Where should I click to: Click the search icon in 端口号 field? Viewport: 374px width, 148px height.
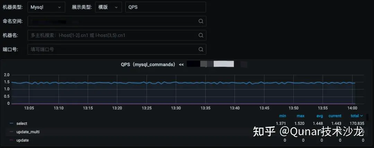tap(201, 49)
